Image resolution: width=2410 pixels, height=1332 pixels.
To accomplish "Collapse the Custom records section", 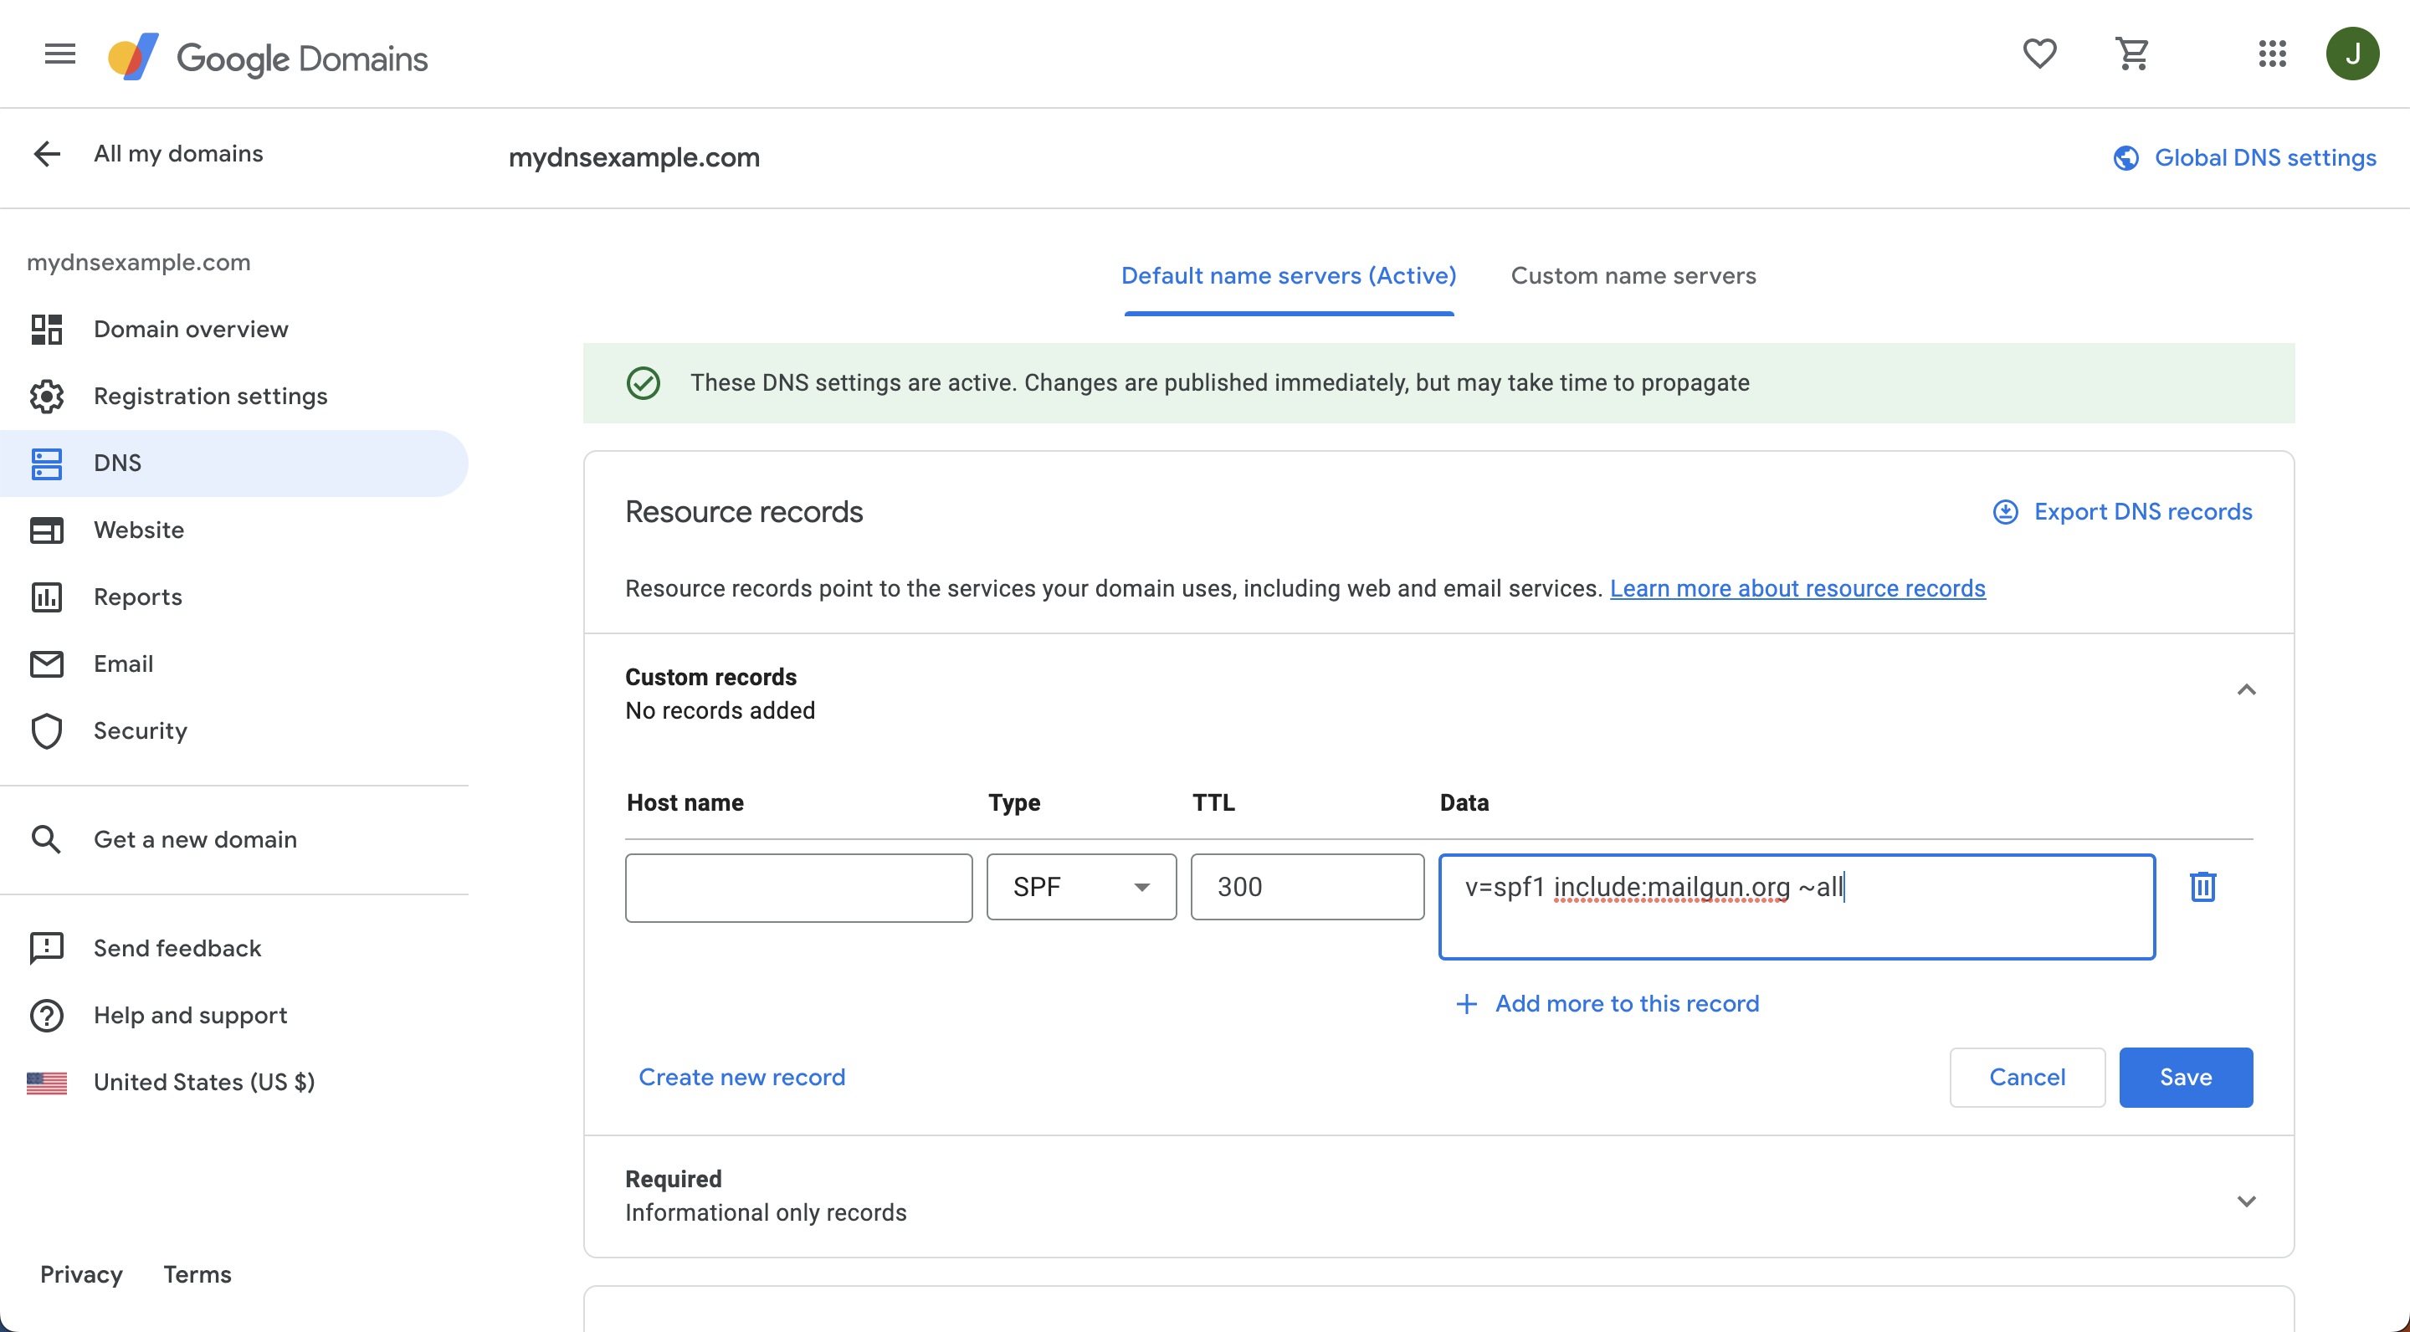I will [x=2247, y=689].
